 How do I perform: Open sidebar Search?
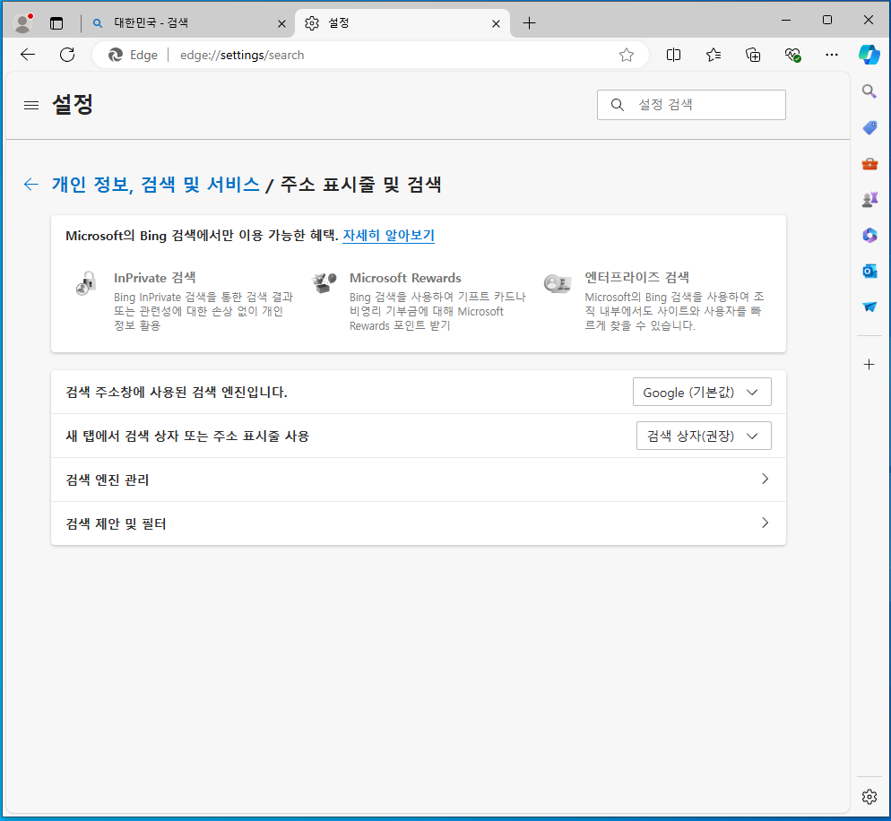tap(869, 91)
